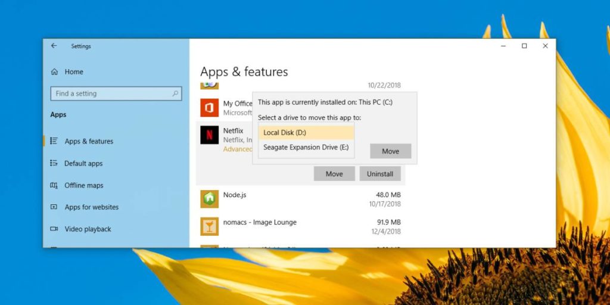
Task: Click the My Office app icon
Action: click(x=210, y=108)
